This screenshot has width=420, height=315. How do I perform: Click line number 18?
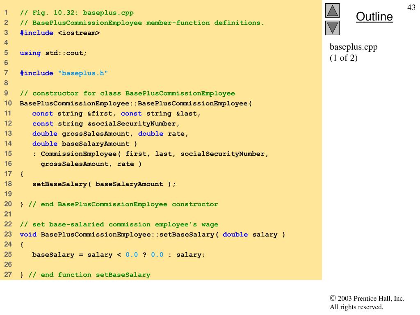8,184
